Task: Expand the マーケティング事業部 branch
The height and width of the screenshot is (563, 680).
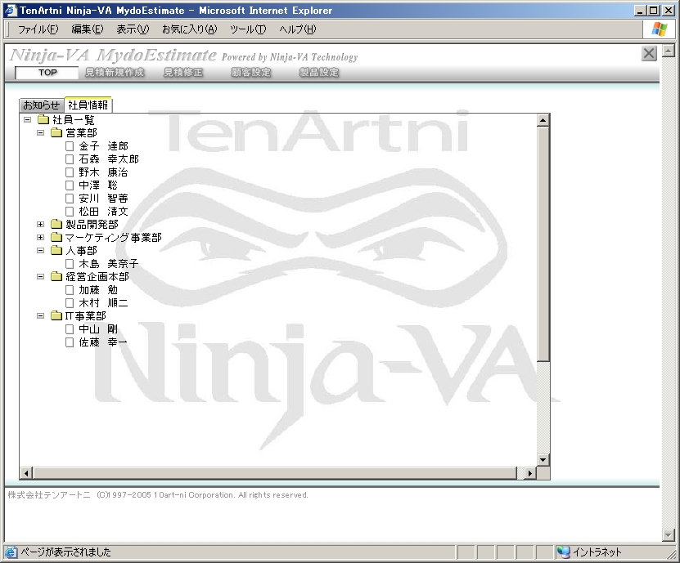Action: click(x=40, y=237)
